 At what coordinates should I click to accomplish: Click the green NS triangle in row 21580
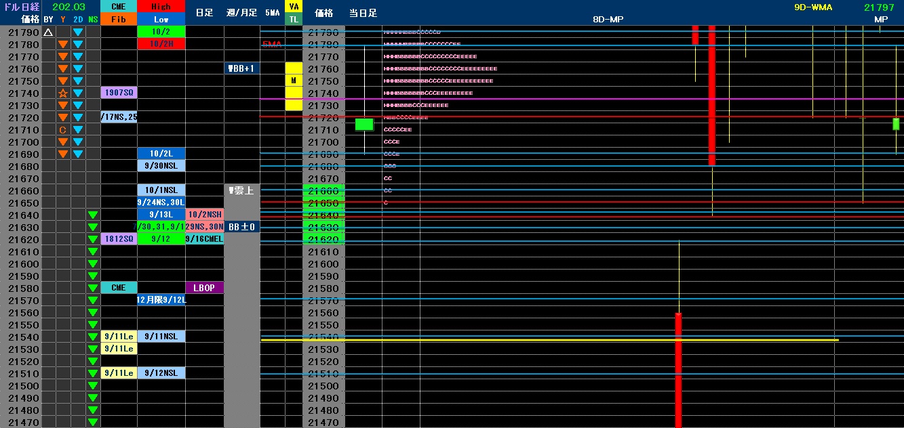(x=93, y=288)
